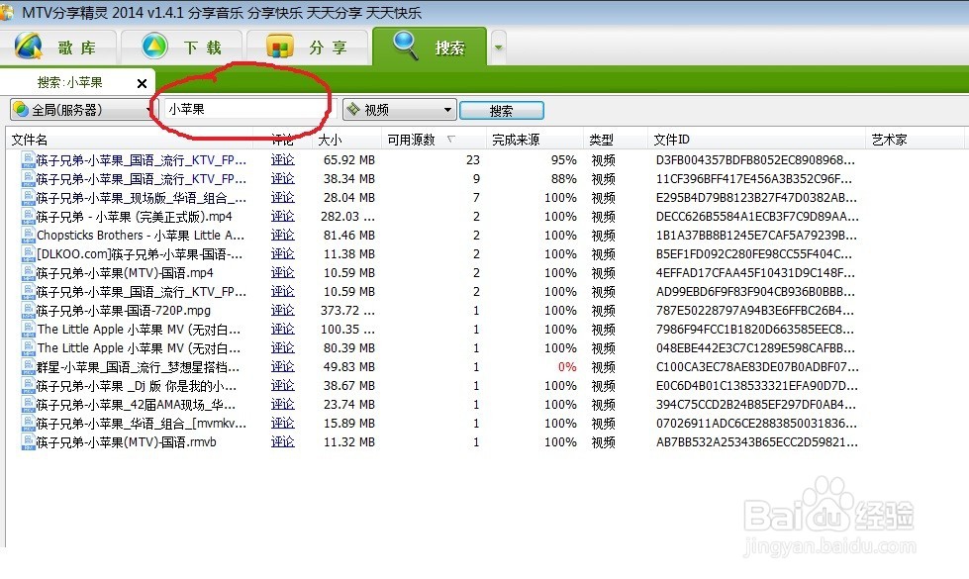Click file icon of 群星-小苹果 video
Screen dimensions: 969x579
(28, 367)
